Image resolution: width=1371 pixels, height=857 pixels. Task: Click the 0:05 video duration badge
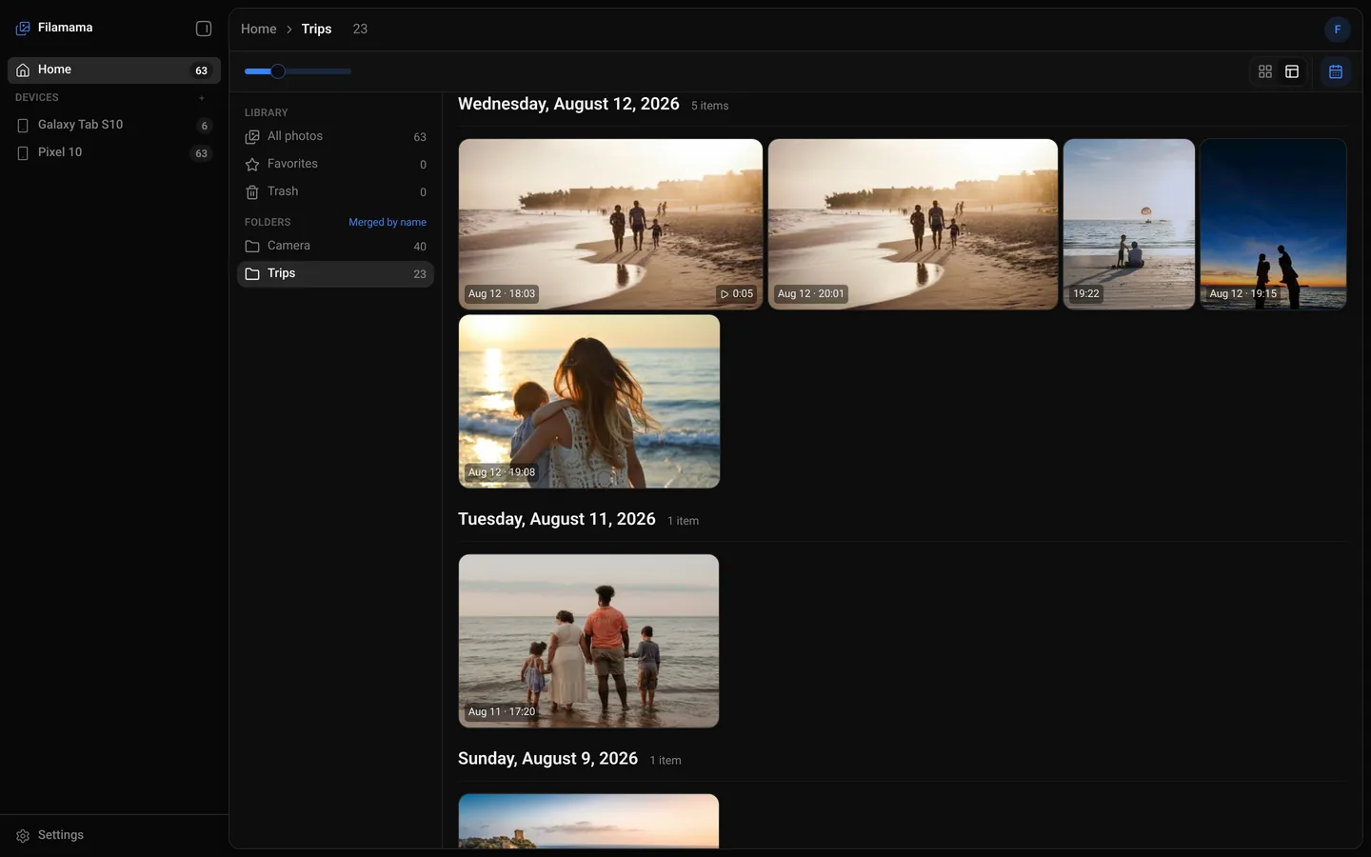point(737,294)
